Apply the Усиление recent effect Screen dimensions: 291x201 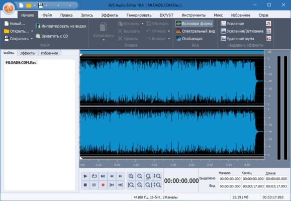click(232, 24)
